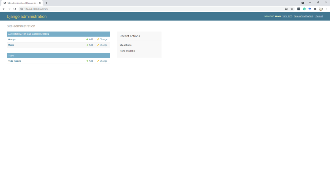Reload the admin page
The width and height of the screenshot is (330, 177).
tap(15, 9)
